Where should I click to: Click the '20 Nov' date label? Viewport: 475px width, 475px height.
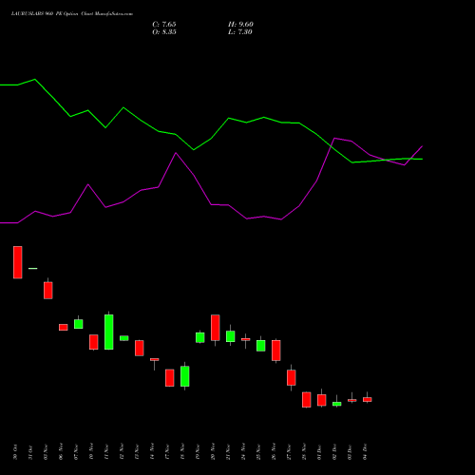[213, 452]
